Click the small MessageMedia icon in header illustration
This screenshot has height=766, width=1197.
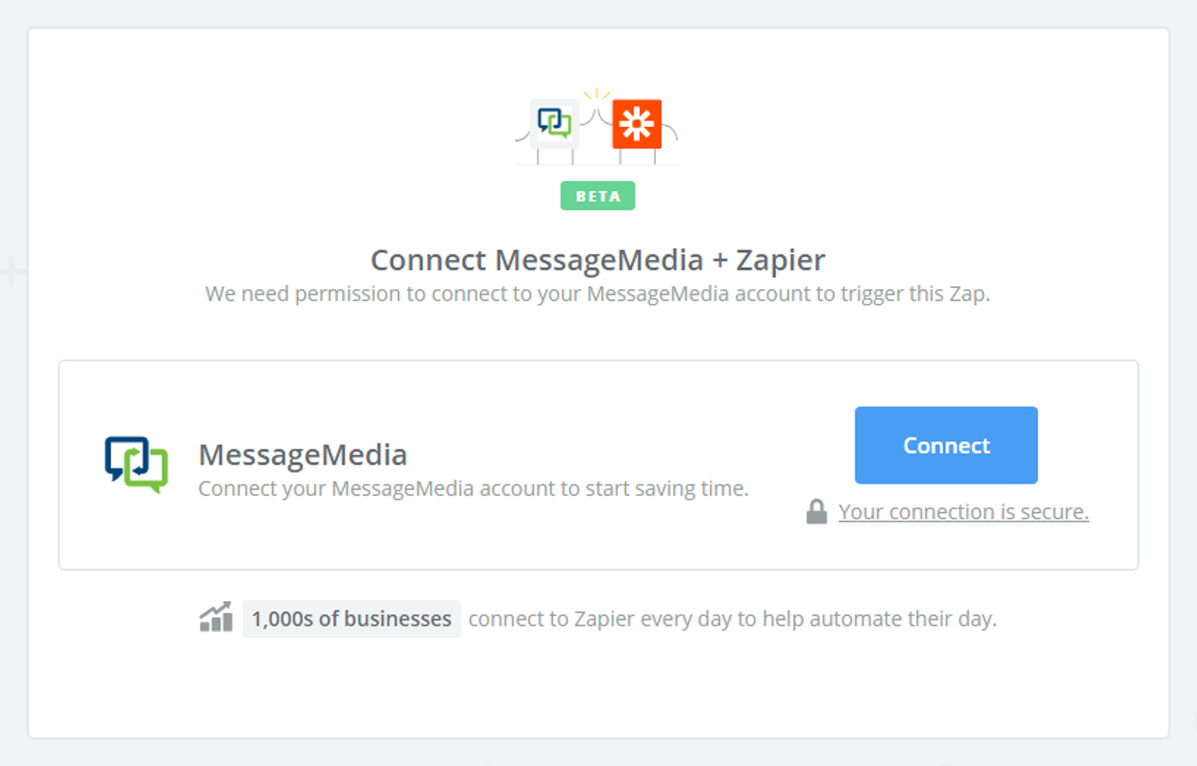click(555, 123)
